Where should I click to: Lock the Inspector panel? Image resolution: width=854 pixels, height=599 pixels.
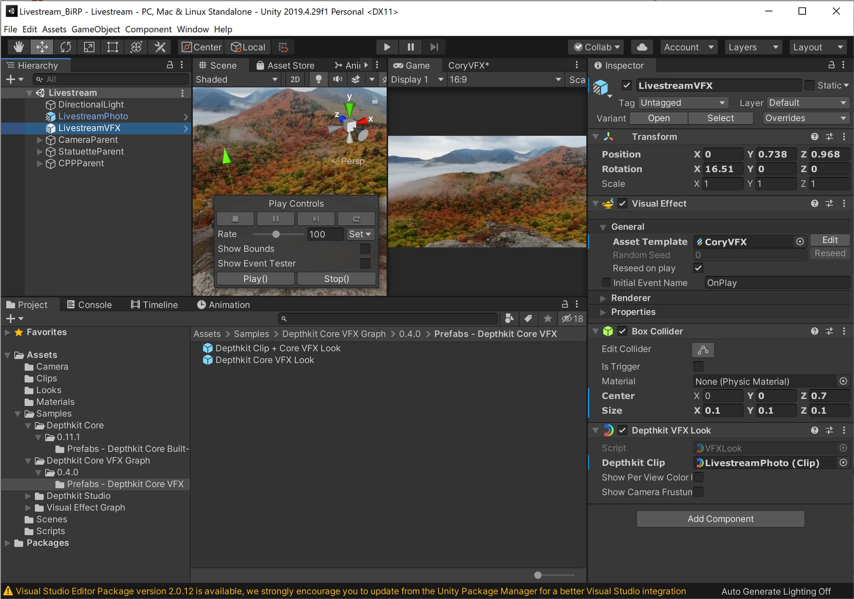click(831, 65)
